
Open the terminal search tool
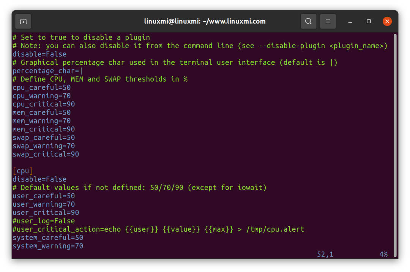coord(308,21)
